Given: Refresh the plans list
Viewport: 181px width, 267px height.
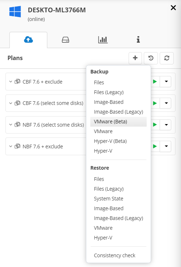Looking at the screenshot, I should click(x=167, y=58).
